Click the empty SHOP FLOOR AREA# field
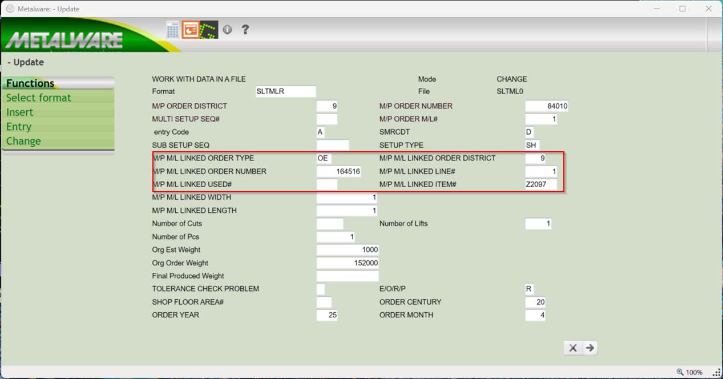Image resolution: width=723 pixels, height=379 pixels. click(324, 302)
